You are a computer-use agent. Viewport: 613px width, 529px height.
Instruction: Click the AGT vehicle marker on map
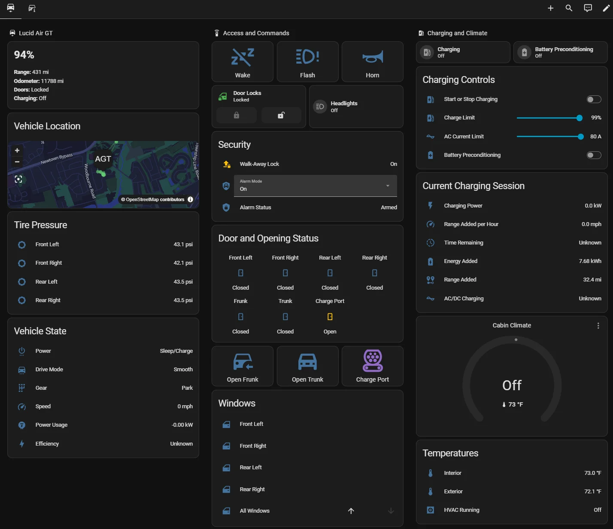click(x=103, y=159)
